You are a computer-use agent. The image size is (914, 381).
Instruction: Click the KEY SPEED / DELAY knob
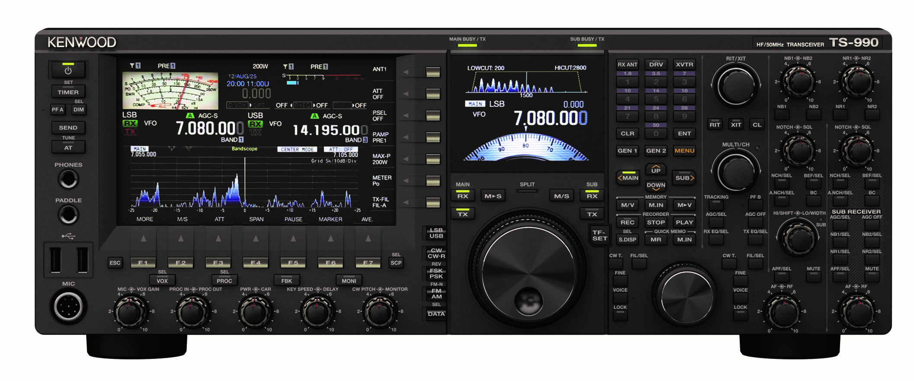[x=317, y=311]
